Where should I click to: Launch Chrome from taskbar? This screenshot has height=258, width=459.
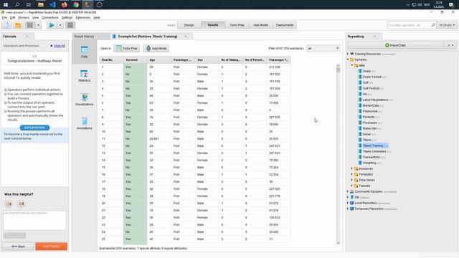(x=76, y=5)
